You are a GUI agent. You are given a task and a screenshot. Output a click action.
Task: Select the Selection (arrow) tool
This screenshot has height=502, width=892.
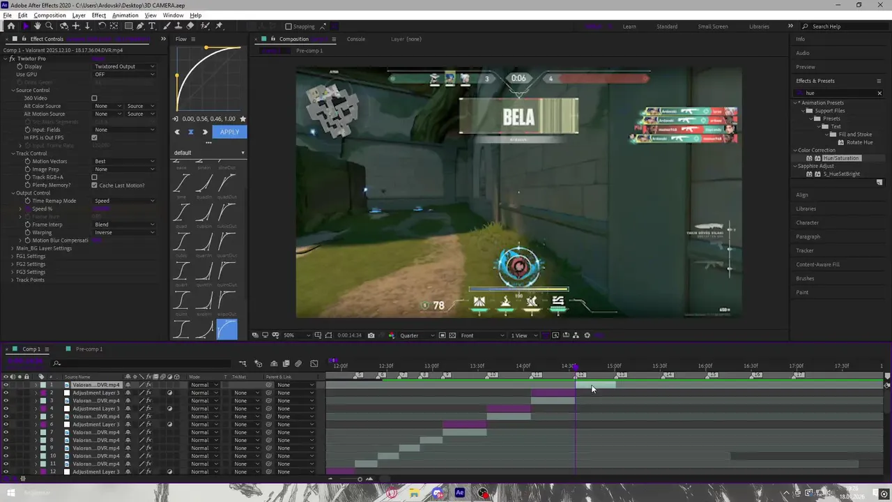click(26, 26)
